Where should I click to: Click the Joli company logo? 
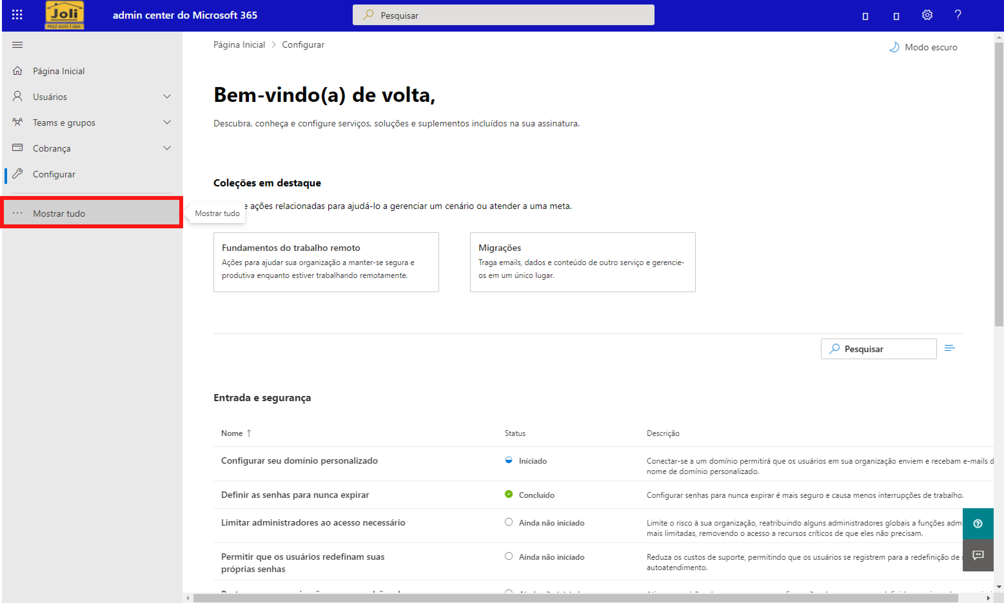[x=64, y=15]
